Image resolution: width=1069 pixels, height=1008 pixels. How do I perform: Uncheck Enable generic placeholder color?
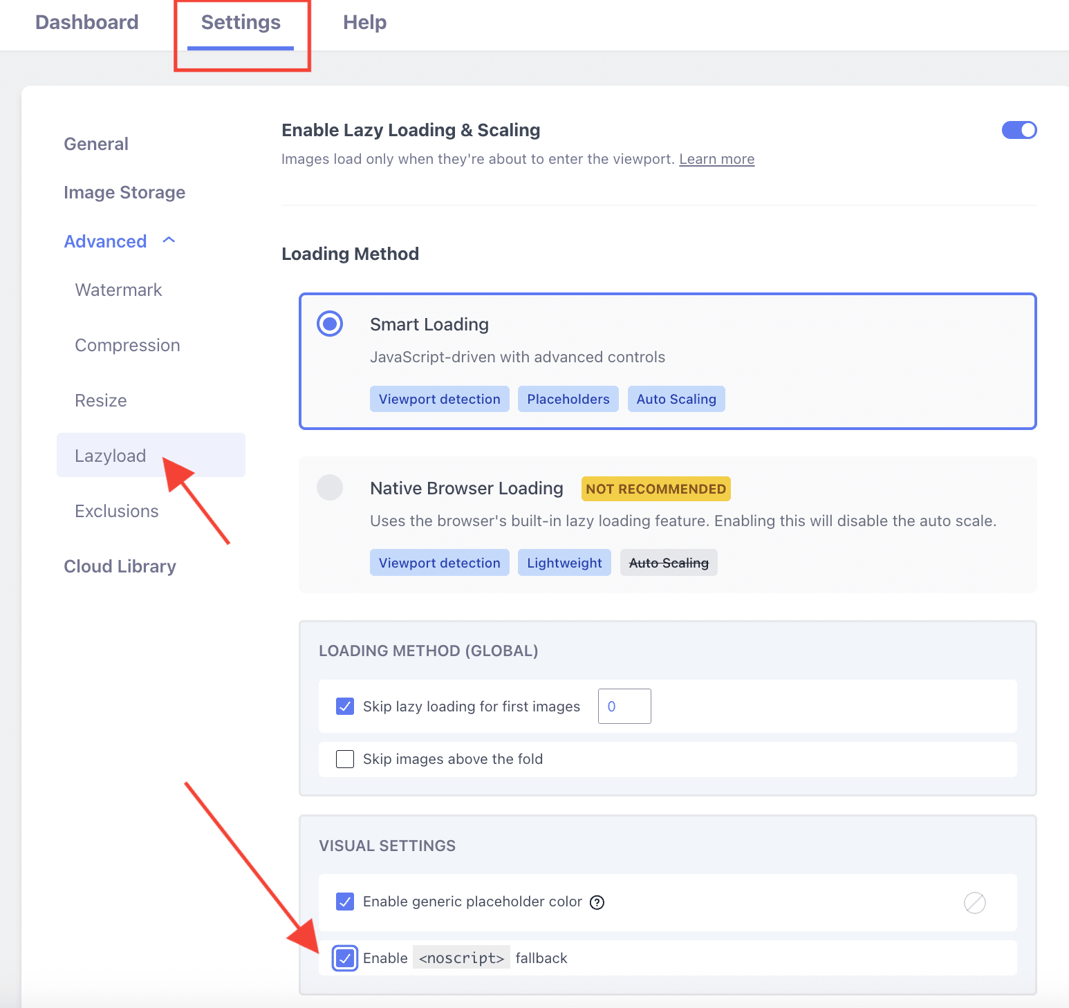[x=345, y=902]
